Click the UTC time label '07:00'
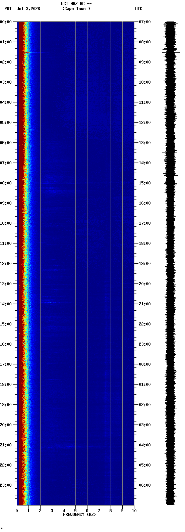This screenshot has height=532, width=185. tap(145, 22)
